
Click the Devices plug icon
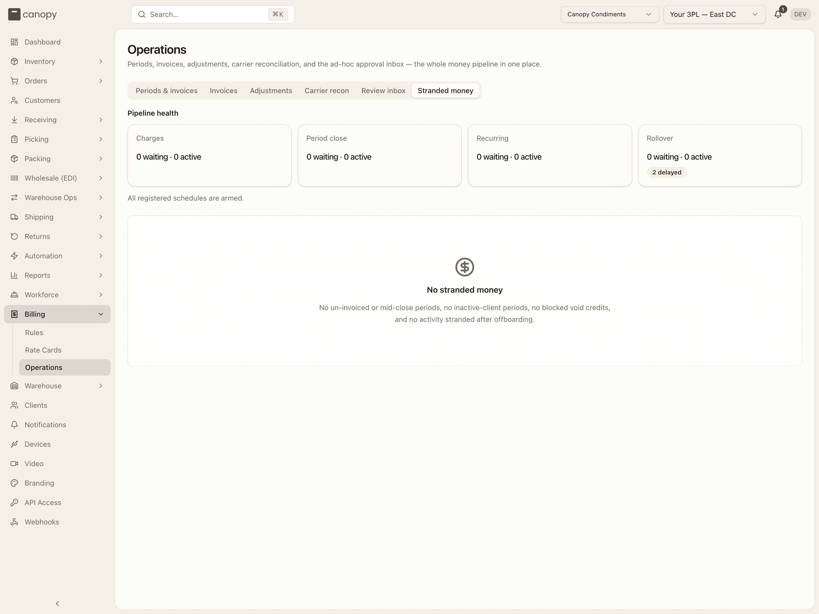tap(14, 444)
